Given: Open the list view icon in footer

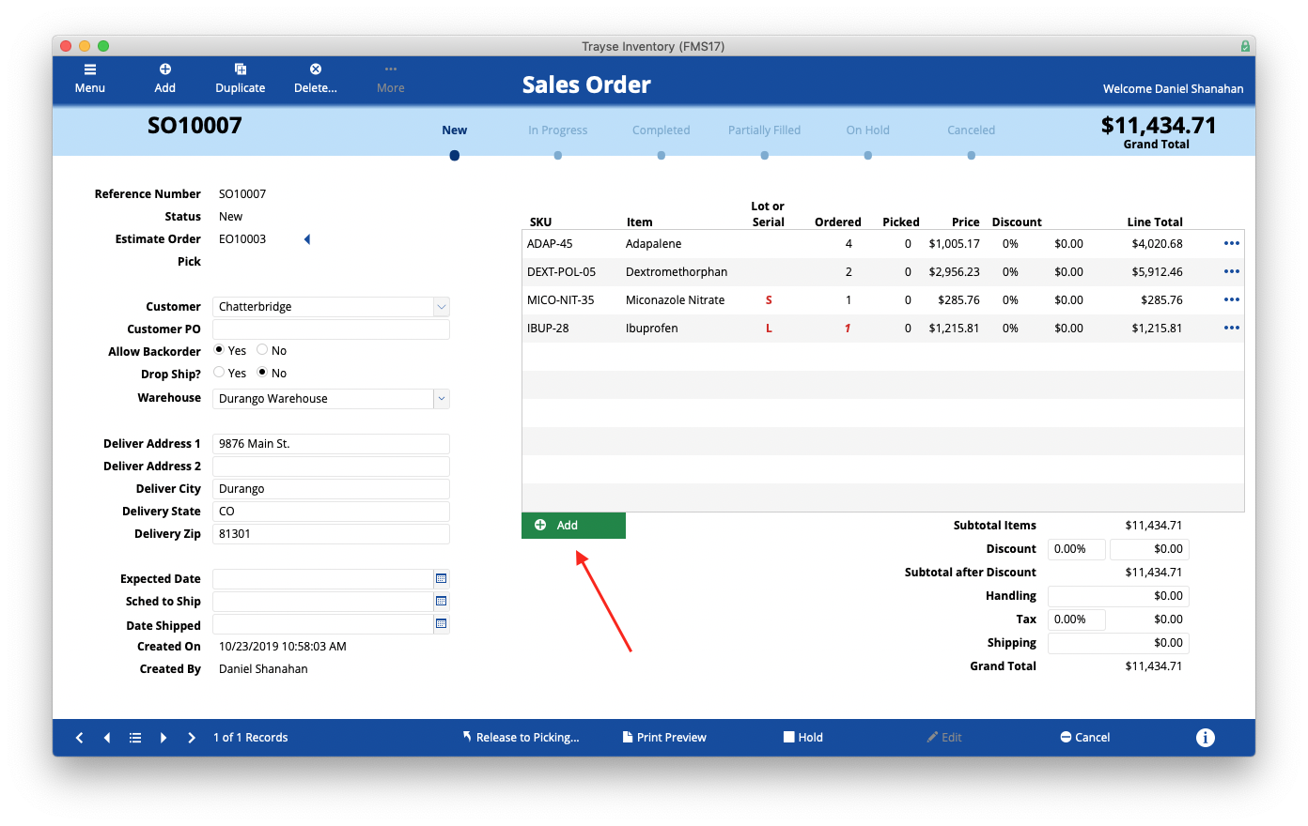Looking at the screenshot, I should 135,738.
